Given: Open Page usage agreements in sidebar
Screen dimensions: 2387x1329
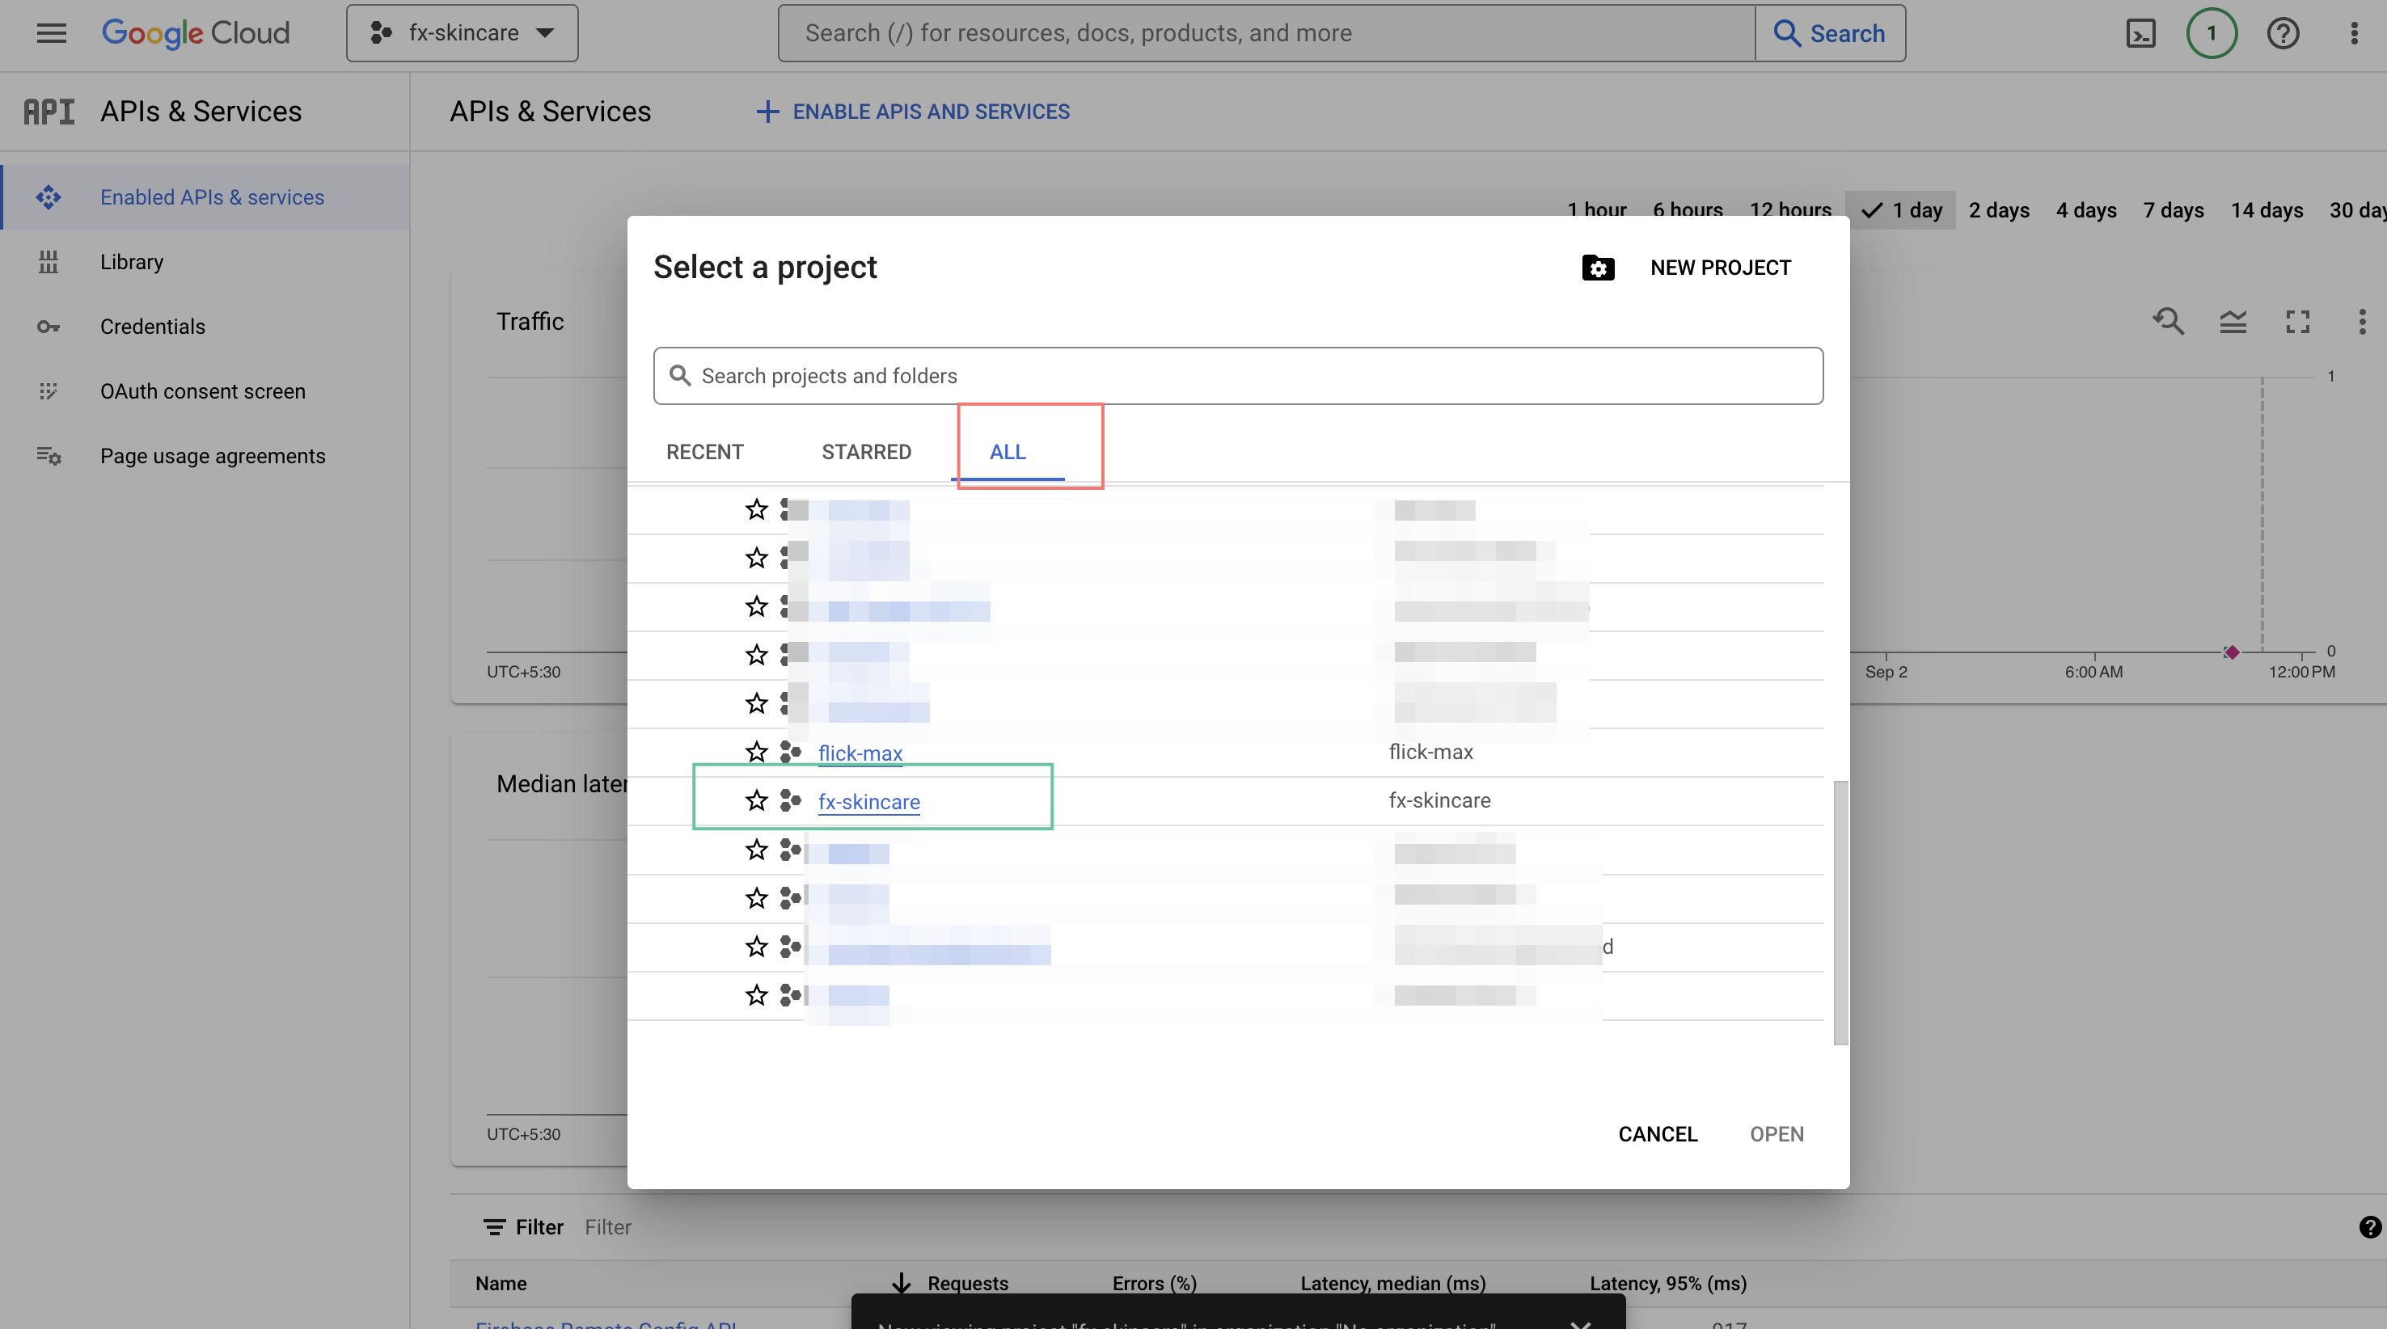Looking at the screenshot, I should click(213, 456).
